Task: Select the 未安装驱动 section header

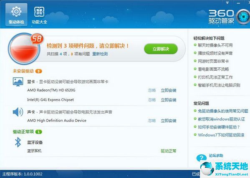Action: (23, 71)
